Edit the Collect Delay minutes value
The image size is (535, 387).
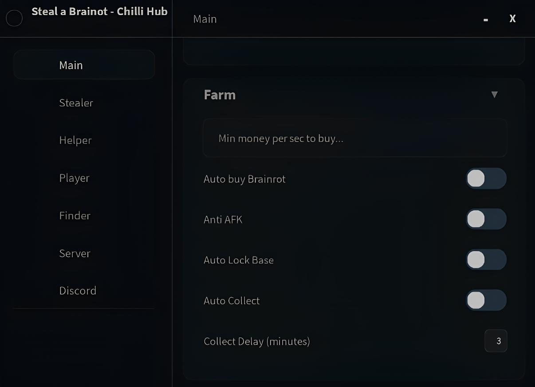tap(496, 341)
